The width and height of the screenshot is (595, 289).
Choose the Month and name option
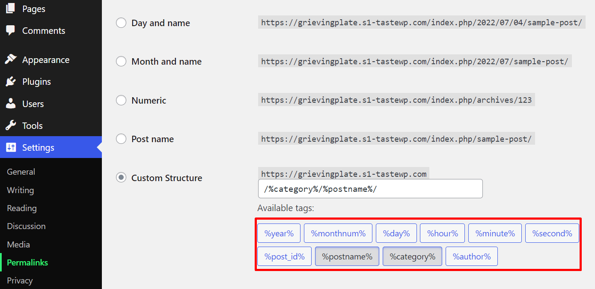(121, 62)
